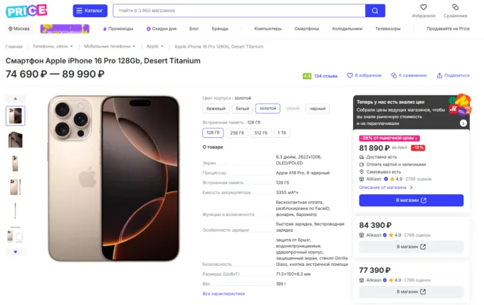The width and height of the screenshot is (484, 305).
Task: Click the store search input field
Action: 238,11
